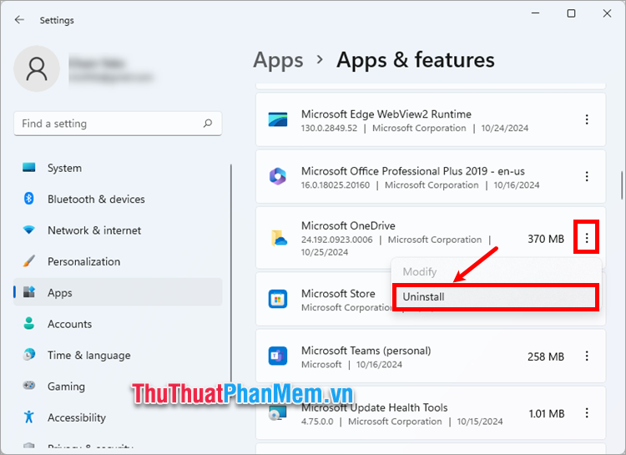Open more options for Office Professional Plus
626x455 pixels.
pos(587,176)
